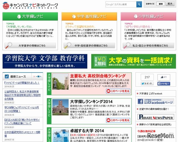
Task: Click red magnifier icon on 大学進学 button
Action: coord(9,45)
